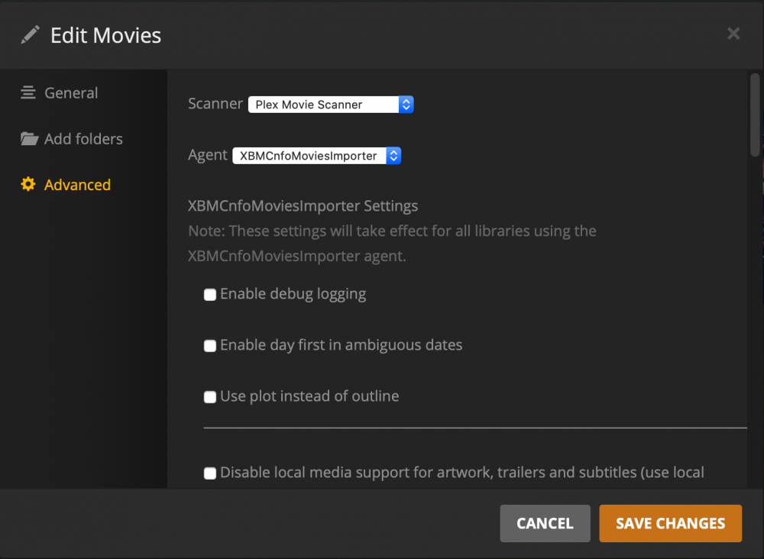Image resolution: width=764 pixels, height=559 pixels.
Task: Switch to the General tab
Action: [x=71, y=93]
